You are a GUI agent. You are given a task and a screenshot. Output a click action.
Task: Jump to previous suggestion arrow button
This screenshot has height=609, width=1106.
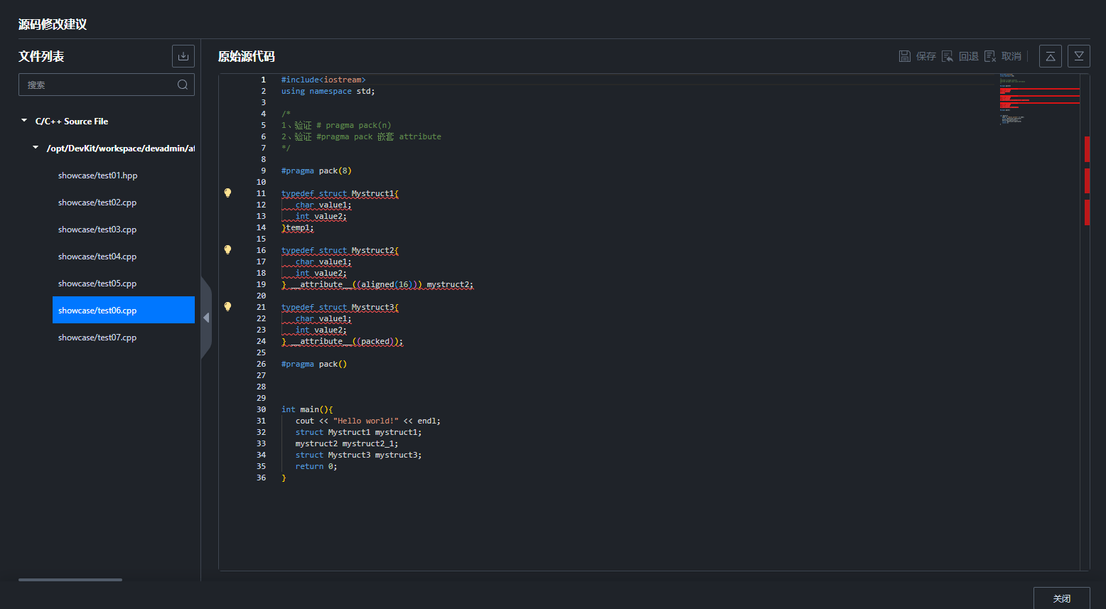(1051, 56)
